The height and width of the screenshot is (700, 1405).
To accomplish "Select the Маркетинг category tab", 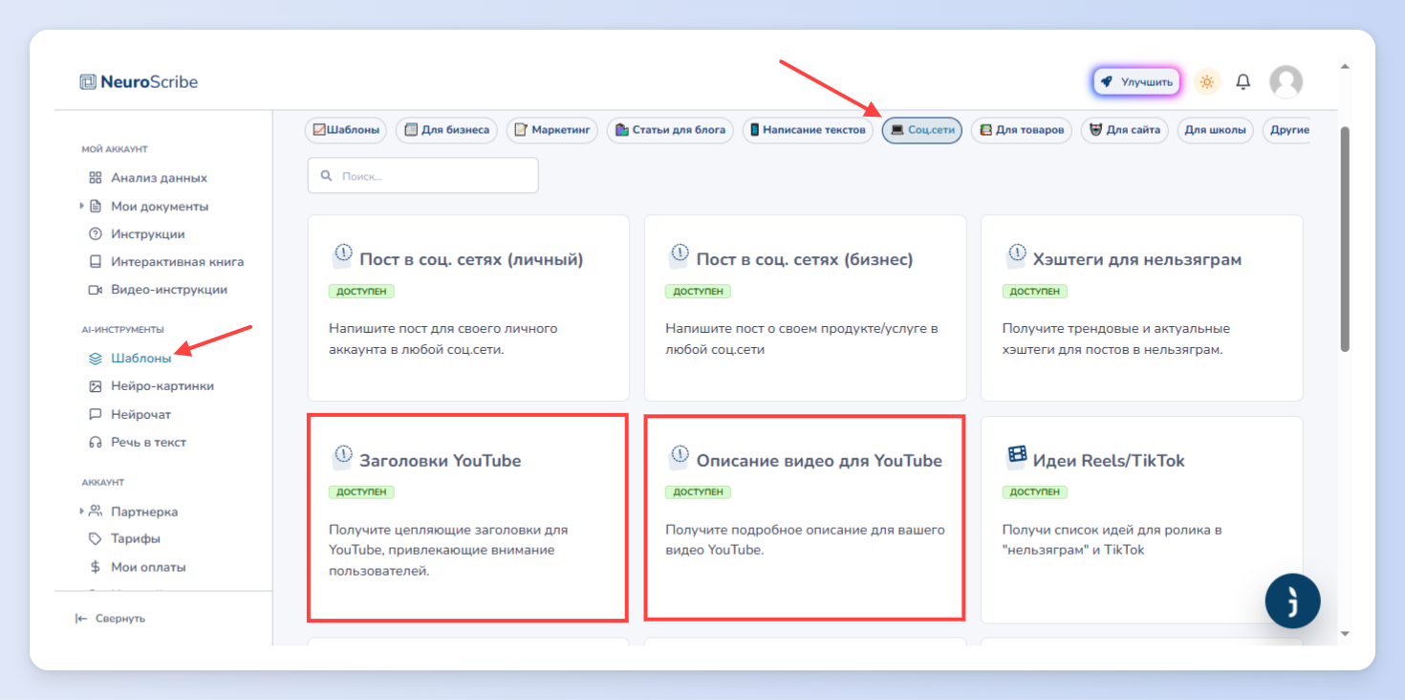I will tap(551, 130).
